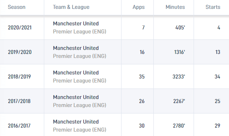Click the Team & League column header

click(71, 7)
